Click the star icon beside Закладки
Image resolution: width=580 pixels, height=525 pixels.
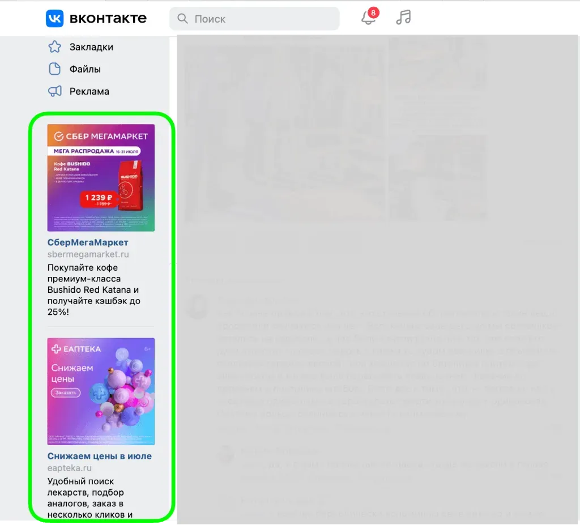pos(54,47)
